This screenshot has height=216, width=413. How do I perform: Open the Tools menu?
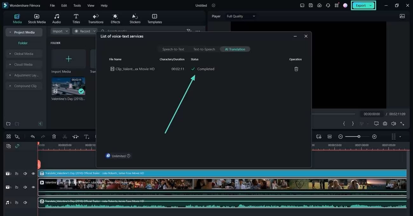coord(77,5)
